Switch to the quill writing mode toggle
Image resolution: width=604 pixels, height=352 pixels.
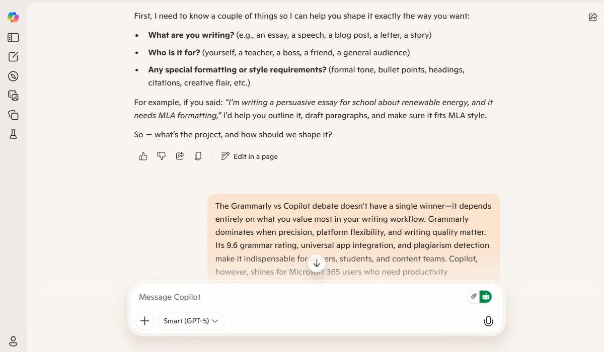472,296
